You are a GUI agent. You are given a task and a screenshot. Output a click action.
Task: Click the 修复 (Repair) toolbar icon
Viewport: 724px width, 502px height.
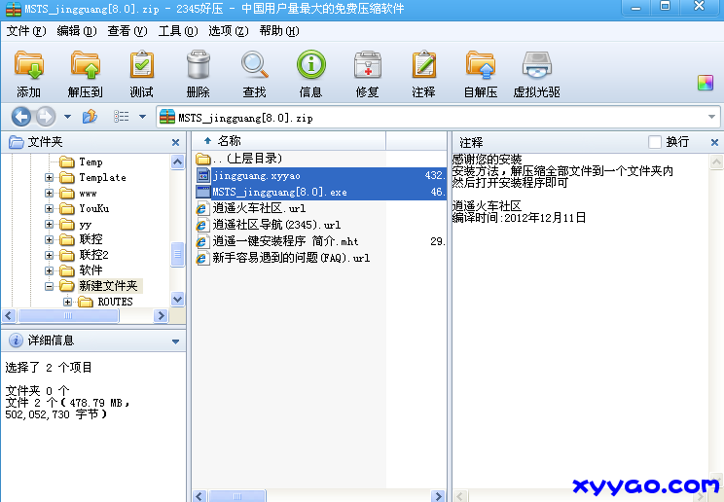click(x=367, y=73)
